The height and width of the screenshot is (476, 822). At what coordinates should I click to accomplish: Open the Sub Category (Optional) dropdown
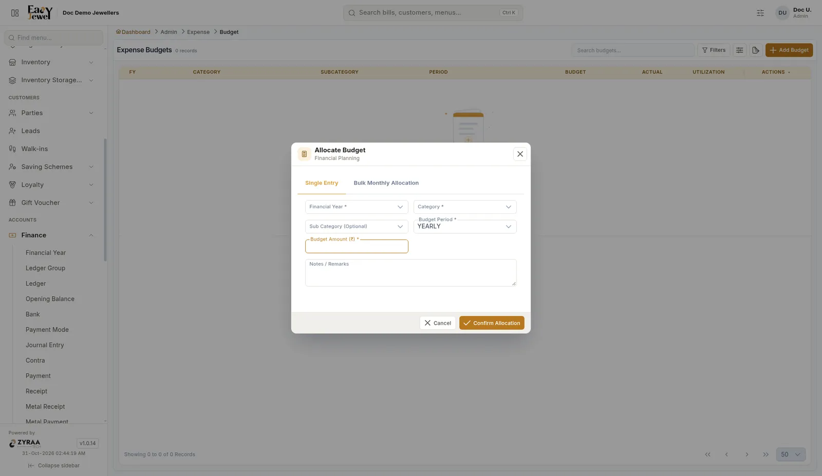357,226
